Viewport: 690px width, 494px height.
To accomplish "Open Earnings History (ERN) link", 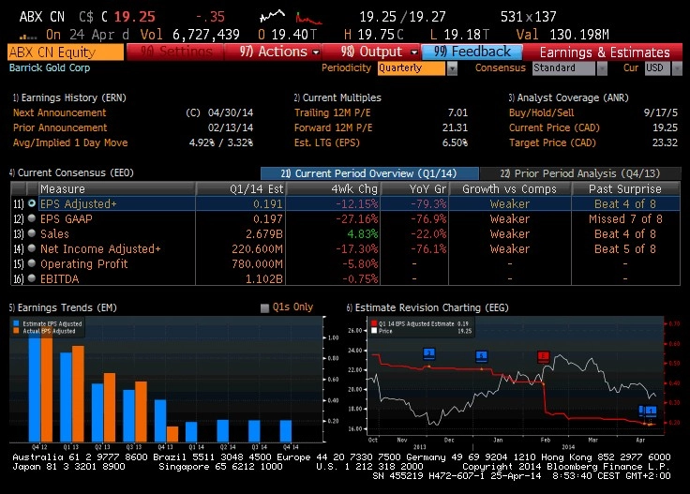I will pyautogui.click(x=69, y=97).
